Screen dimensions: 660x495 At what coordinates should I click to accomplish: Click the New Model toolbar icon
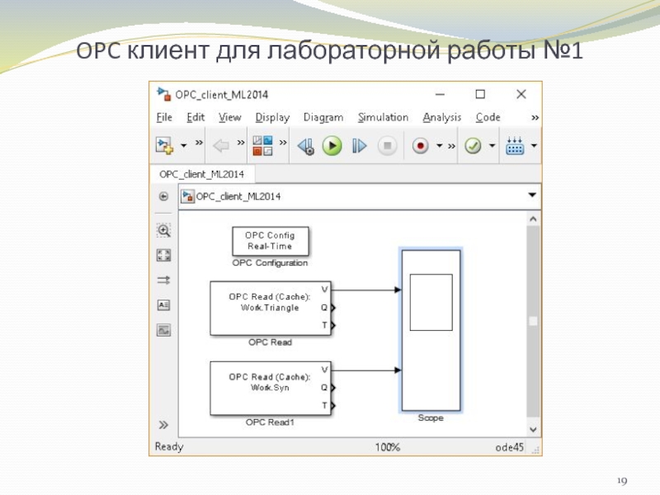[164, 146]
